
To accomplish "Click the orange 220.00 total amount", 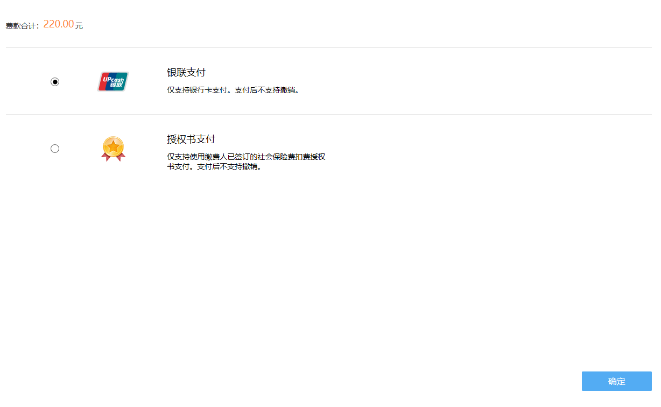I will [x=58, y=24].
